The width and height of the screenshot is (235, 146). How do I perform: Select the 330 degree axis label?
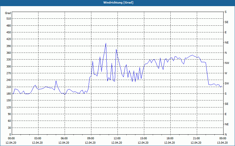coord(9,60)
